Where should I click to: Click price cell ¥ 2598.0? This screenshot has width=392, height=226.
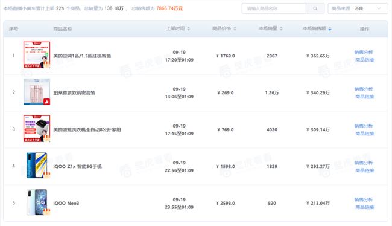(x=226, y=203)
